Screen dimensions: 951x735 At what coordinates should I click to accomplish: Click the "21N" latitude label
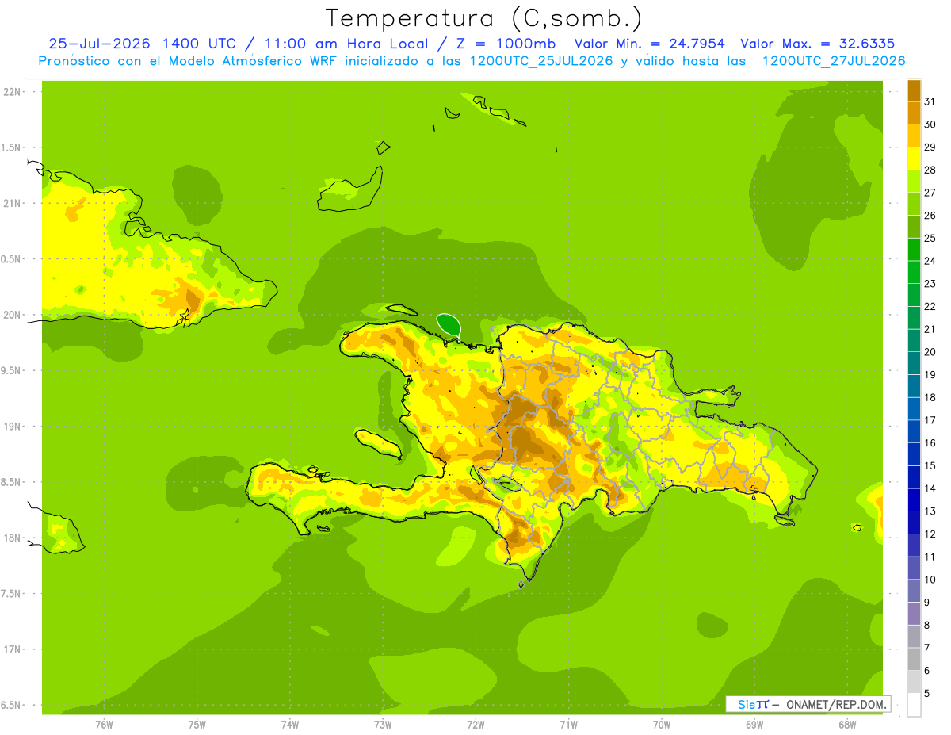(x=12, y=203)
